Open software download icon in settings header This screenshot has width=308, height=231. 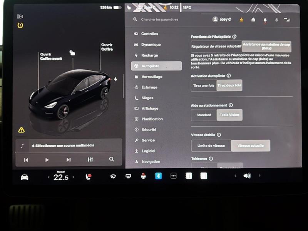(241, 20)
